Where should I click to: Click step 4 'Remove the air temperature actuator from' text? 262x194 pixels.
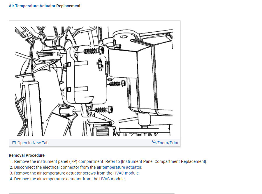tap(54, 179)
